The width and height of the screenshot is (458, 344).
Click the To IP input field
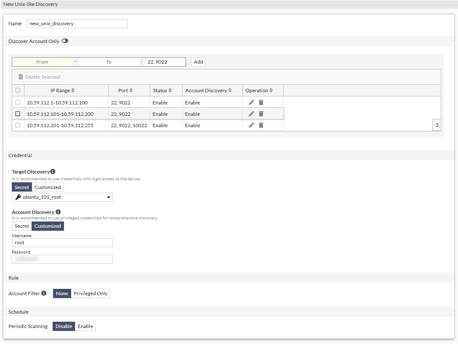[x=109, y=62]
